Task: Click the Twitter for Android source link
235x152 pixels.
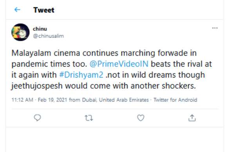Action: 175,100
